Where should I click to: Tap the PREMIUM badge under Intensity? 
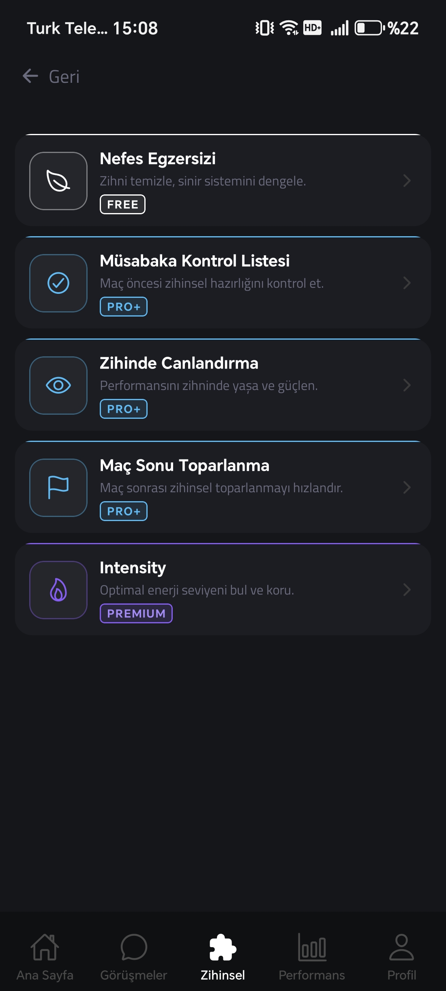point(136,613)
